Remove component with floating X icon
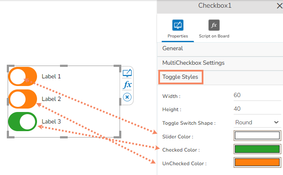283x175 pixels. tap(127, 98)
